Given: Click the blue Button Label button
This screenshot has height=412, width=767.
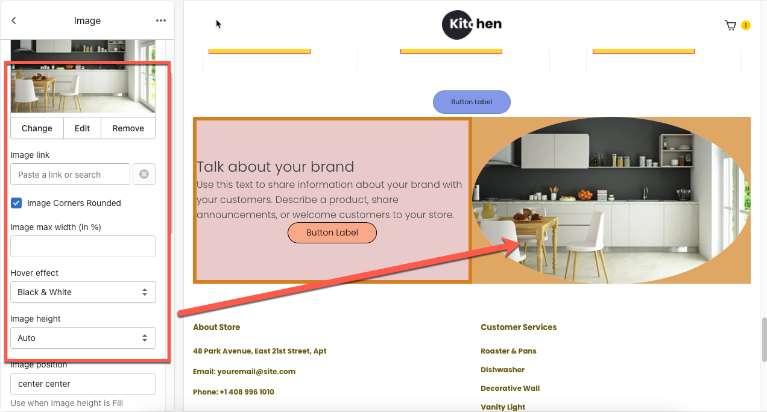Looking at the screenshot, I should tap(472, 102).
